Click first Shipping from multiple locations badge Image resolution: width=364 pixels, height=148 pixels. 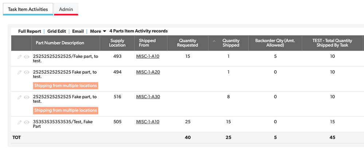click(x=66, y=86)
